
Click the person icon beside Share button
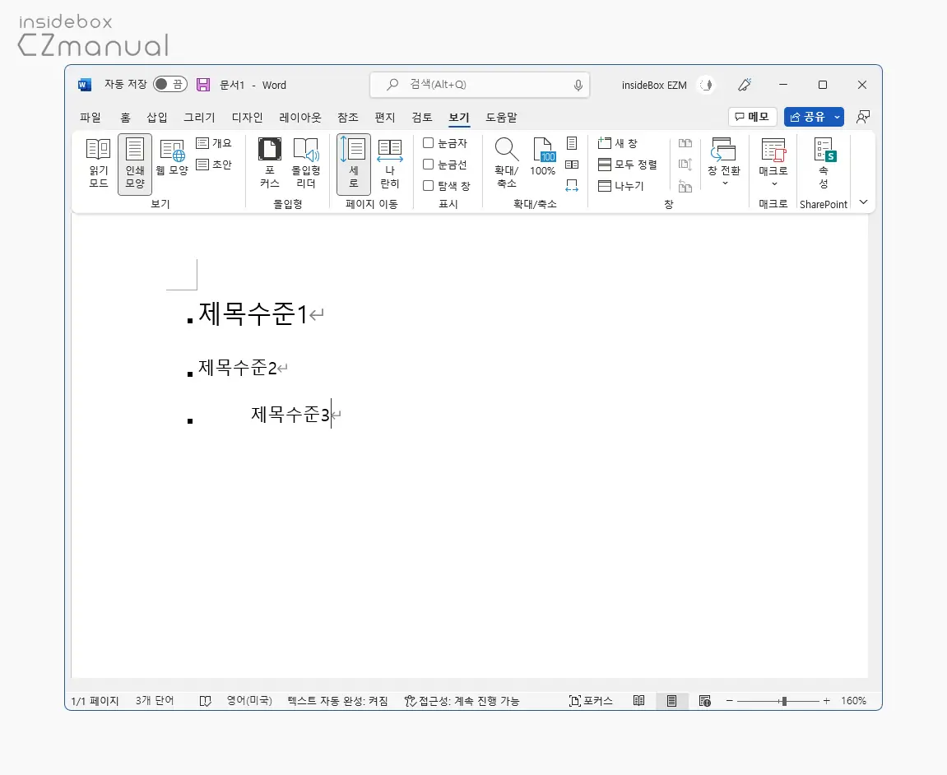[863, 117]
